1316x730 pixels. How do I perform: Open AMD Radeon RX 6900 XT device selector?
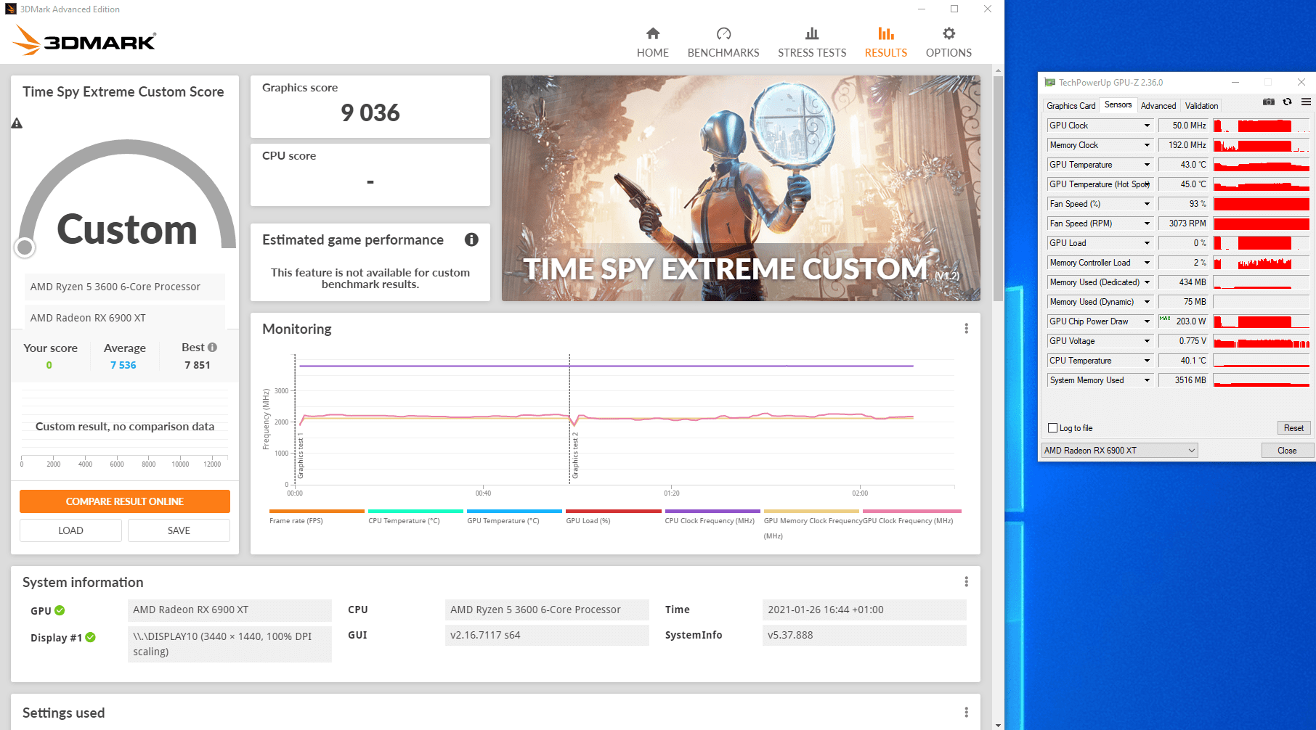(x=1119, y=451)
